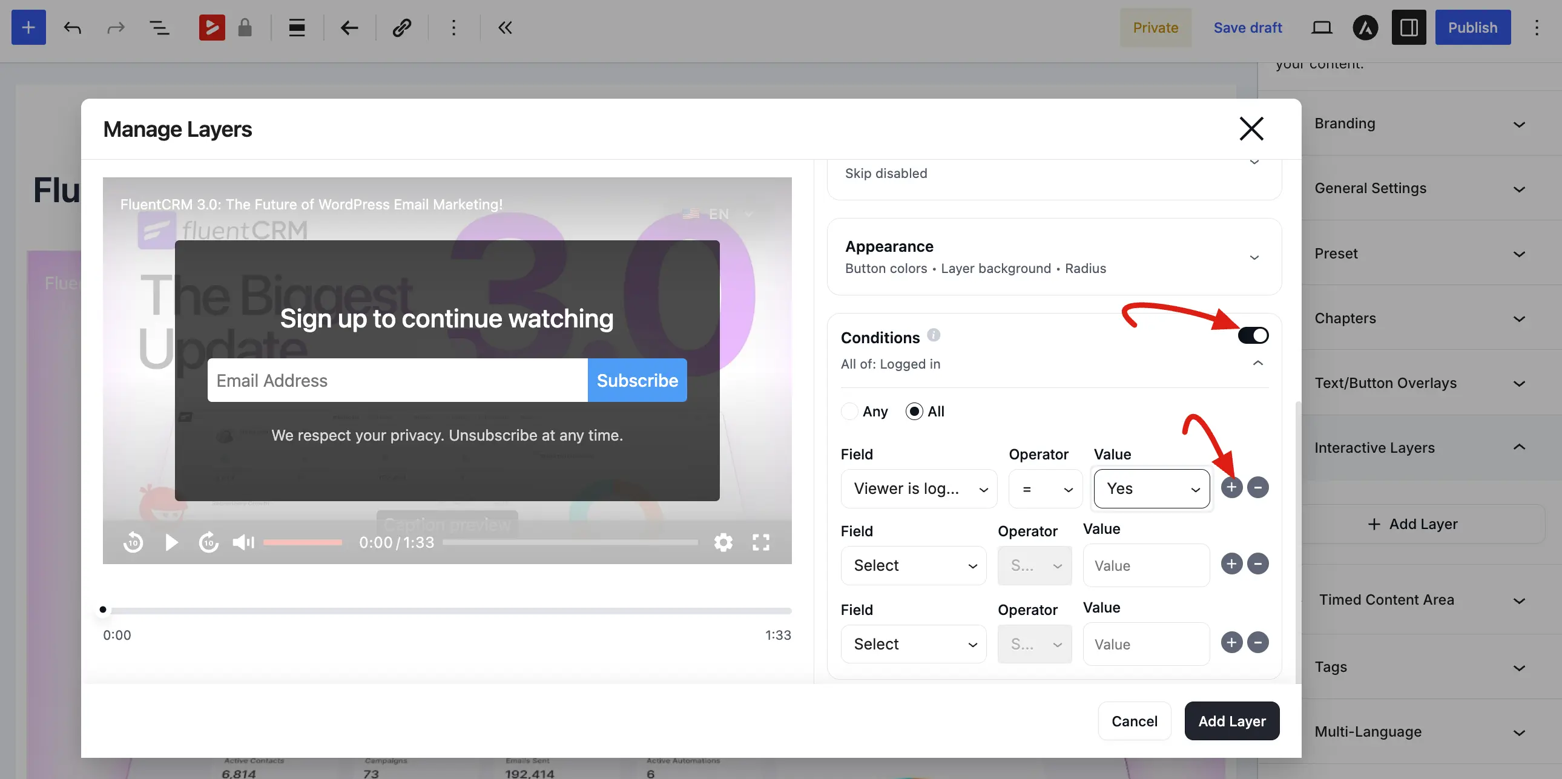The image size is (1562, 779).
Task: Remove the second condition row
Action: click(x=1258, y=564)
